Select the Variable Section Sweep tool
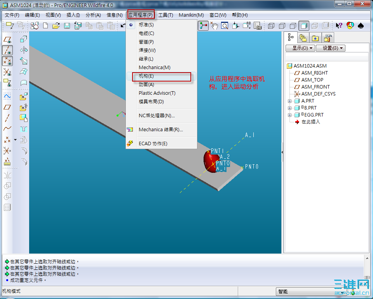The height and width of the screenshot is (299, 373). tap(24, 61)
